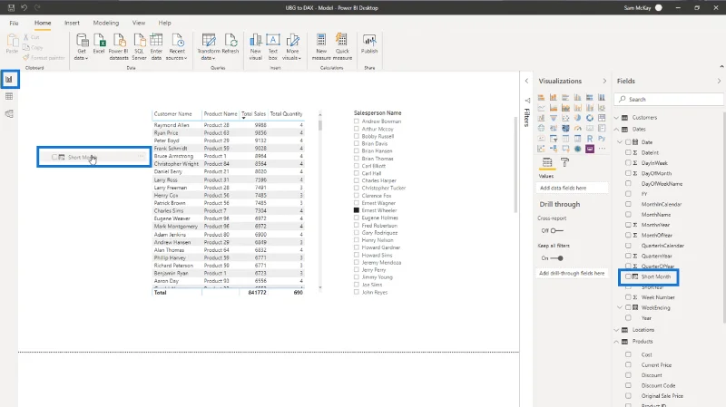Image resolution: width=726 pixels, height=407 pixels.
Task: Refresh the data
Action: pyautogui.click(x=231, y=44)
